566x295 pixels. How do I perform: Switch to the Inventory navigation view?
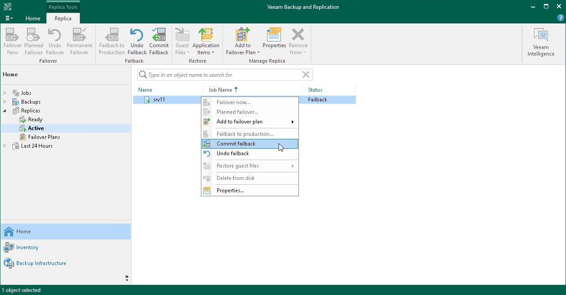point(65,247)
